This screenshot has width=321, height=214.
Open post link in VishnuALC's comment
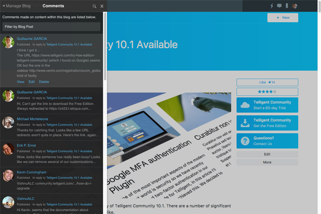point(69,204)
